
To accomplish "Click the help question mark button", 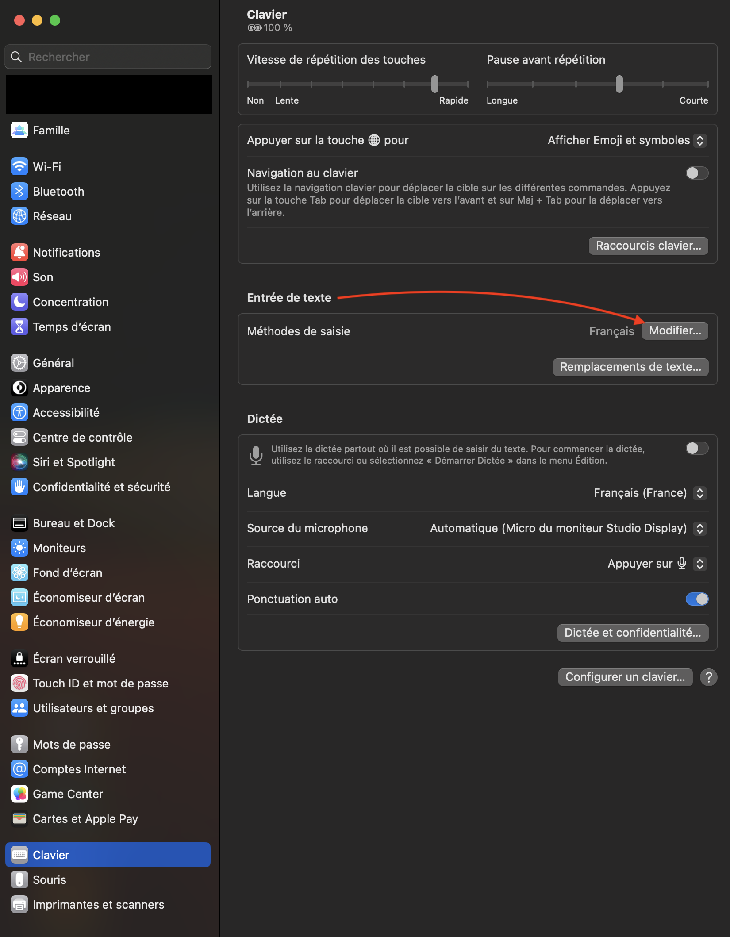I will pos(709,677).
